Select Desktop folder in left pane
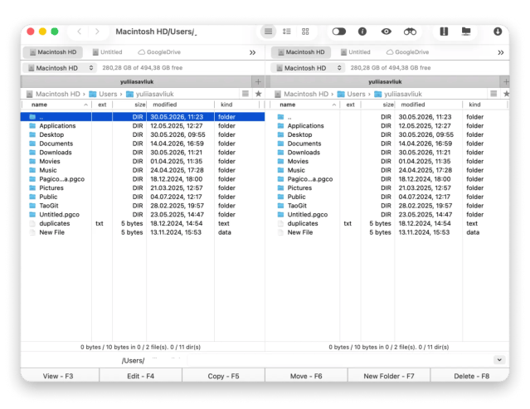The image size is (530, 409). coord(143,134)
